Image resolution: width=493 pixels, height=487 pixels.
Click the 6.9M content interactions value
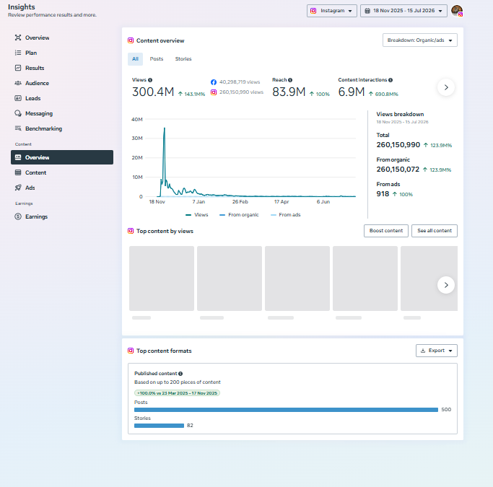click(x=352, y=92)
